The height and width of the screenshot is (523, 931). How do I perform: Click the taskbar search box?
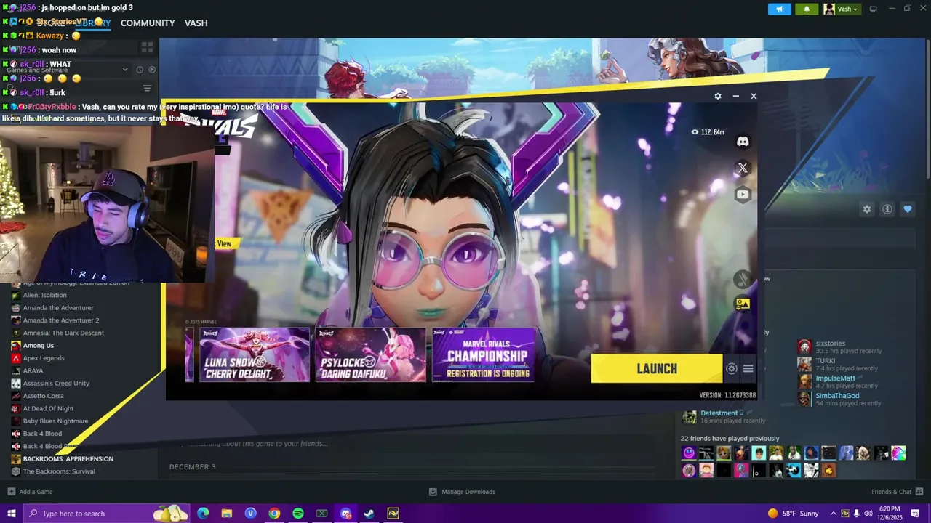point(106,514)
